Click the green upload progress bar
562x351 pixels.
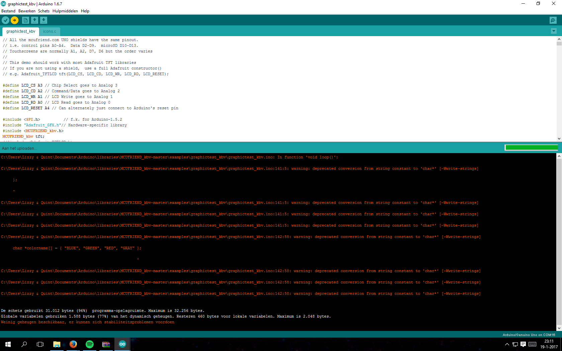[x=531, y=148]
